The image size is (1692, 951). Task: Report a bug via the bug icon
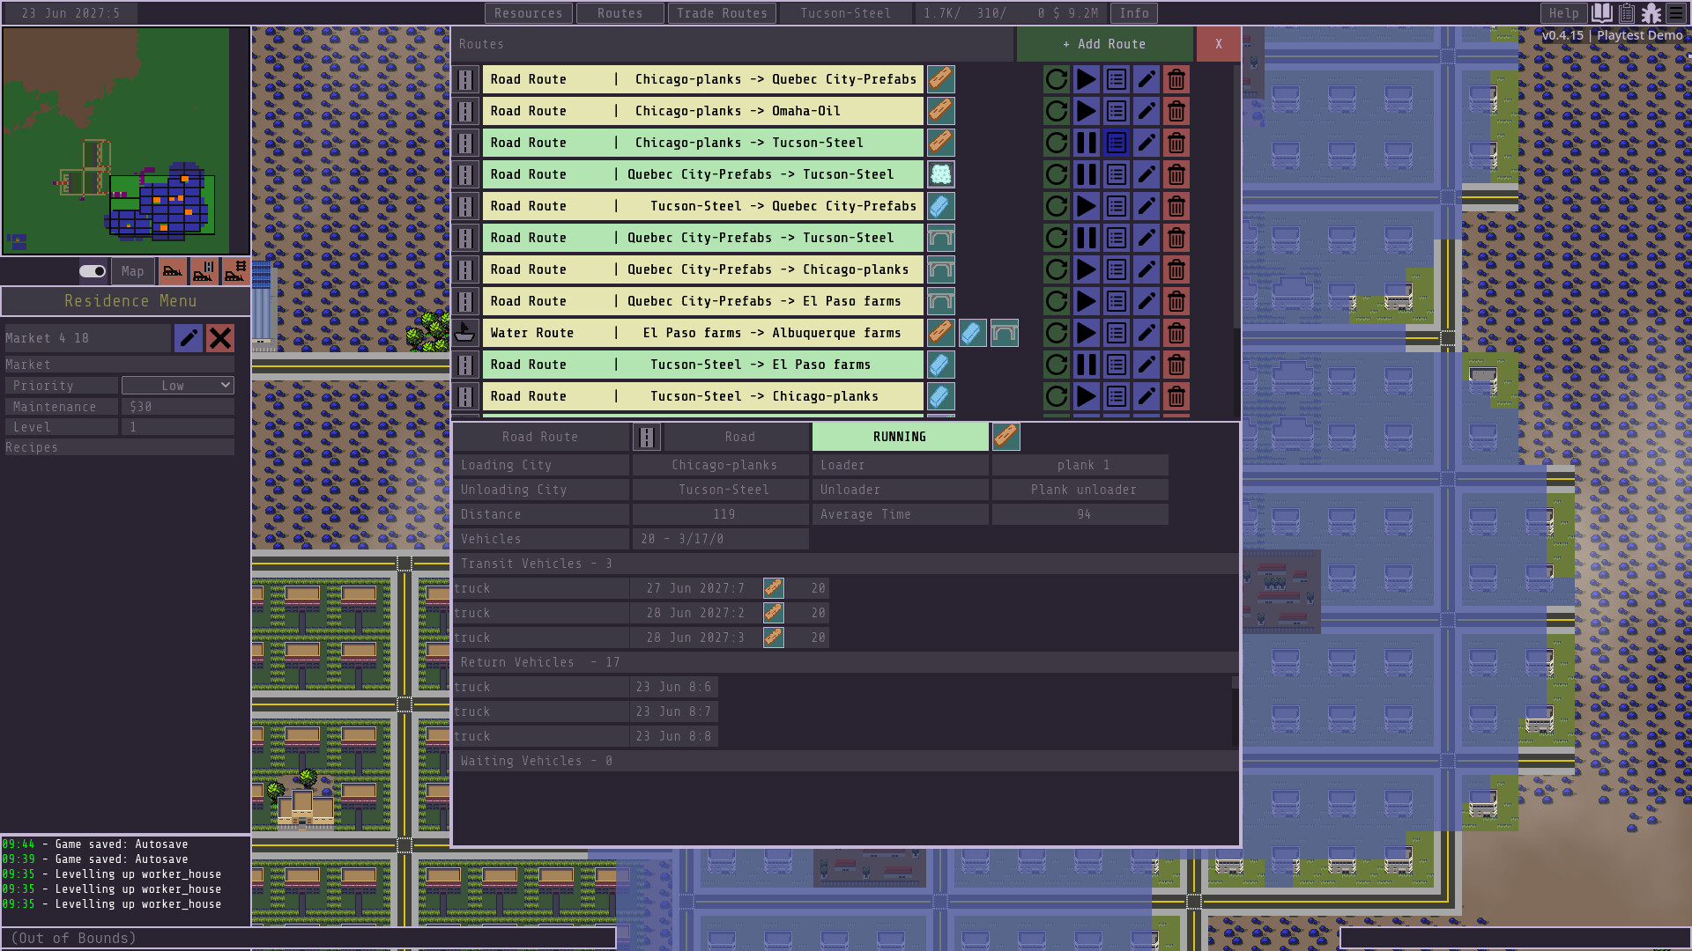(x=1652, y=13)
